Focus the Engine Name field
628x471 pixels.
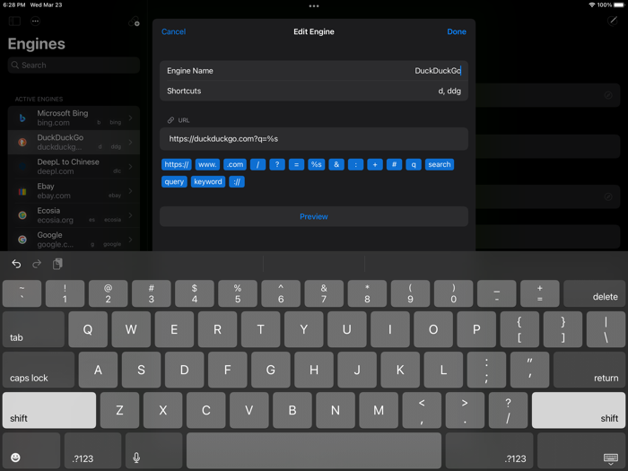[314, 71]
